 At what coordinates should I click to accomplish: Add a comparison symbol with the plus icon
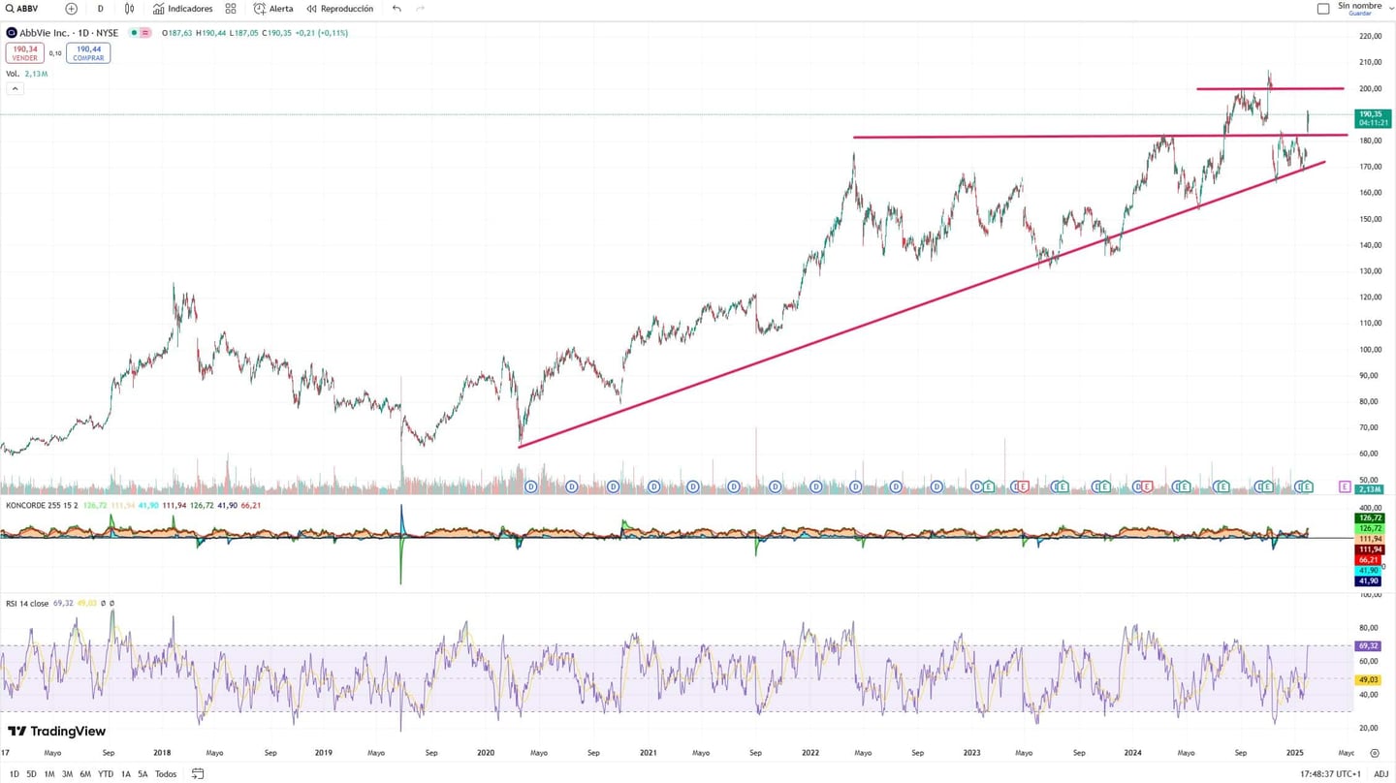(71, 9)
